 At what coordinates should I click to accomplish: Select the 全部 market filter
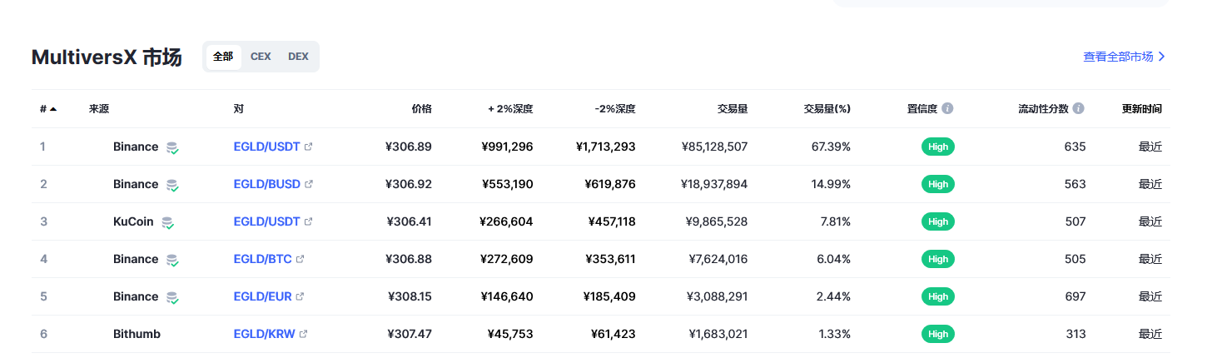(x=223, y=57)
